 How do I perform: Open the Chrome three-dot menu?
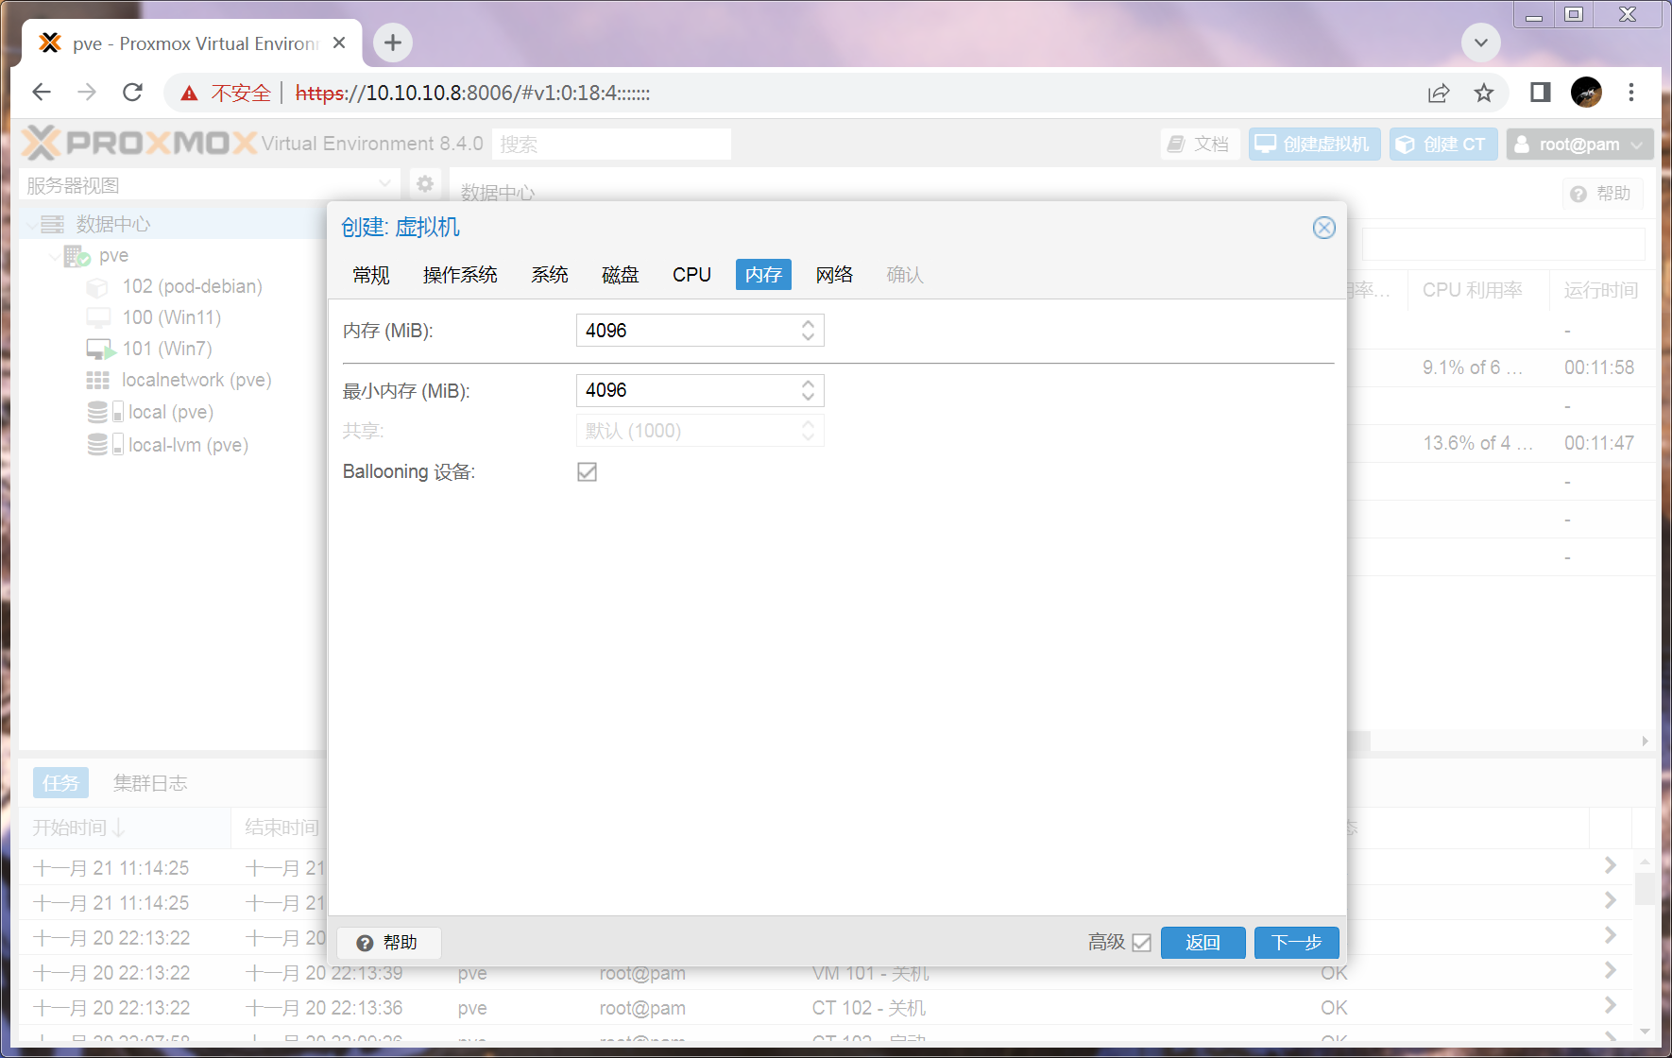1631,93
